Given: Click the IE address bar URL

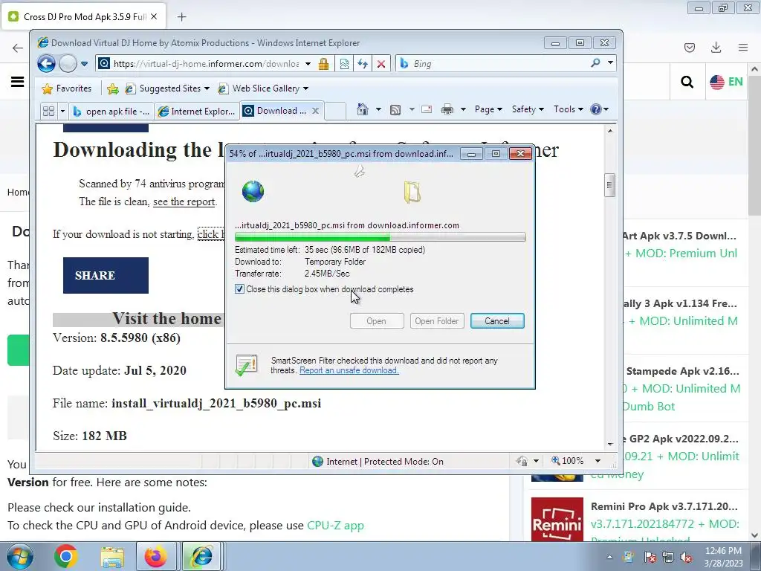Looking at the screenshot, I should 206,64.
